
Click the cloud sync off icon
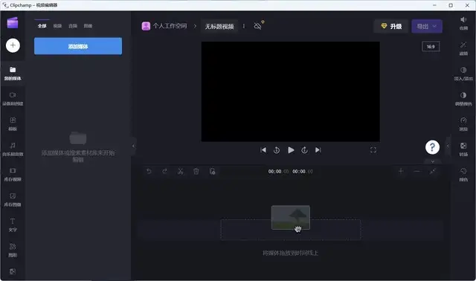258,25
